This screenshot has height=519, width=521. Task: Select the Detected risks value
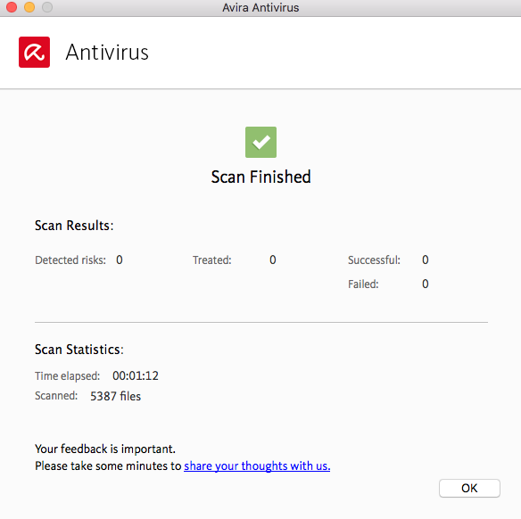(x=120, y=259)
